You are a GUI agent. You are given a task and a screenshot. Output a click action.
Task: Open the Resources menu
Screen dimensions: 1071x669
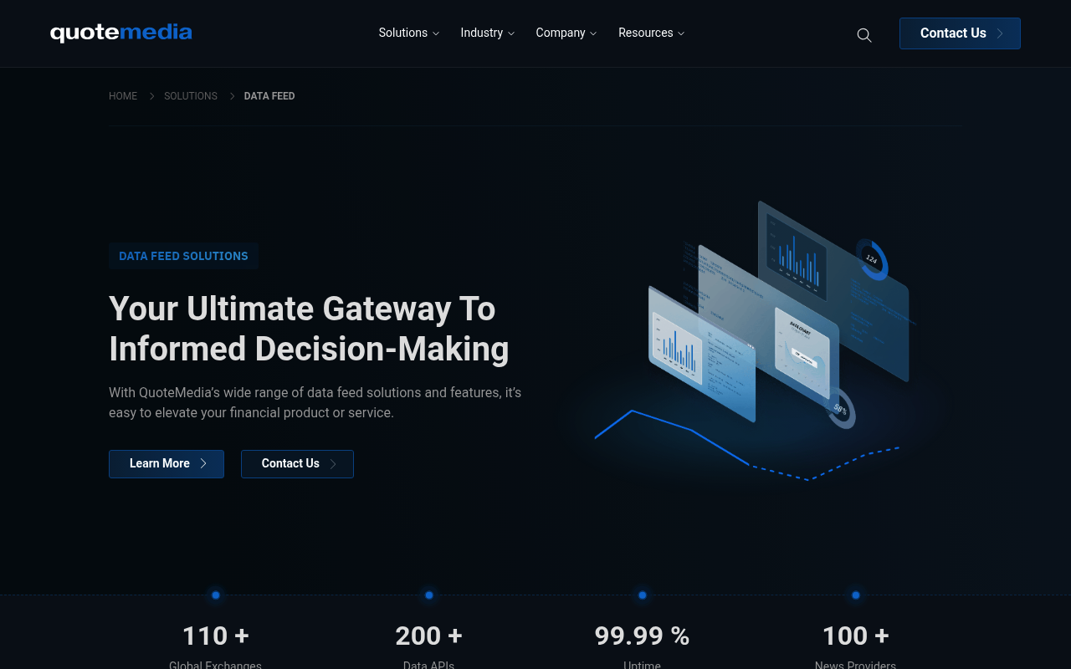point(651,33)
